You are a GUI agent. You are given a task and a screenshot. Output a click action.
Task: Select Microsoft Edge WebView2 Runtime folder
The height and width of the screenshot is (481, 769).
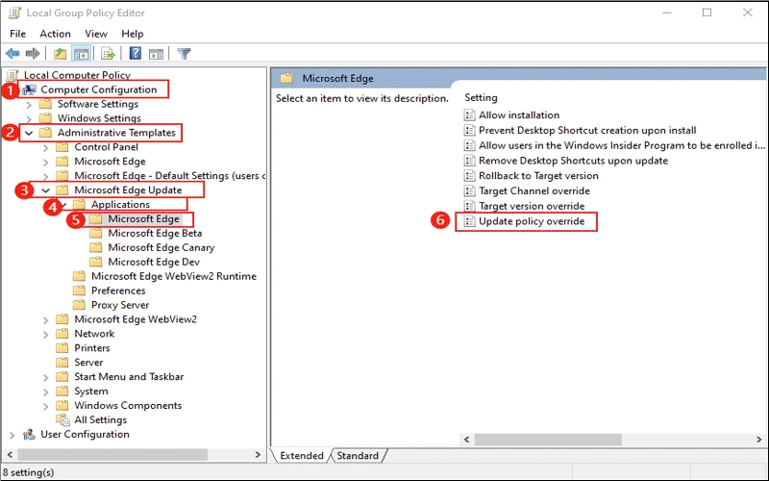(174, 276)
